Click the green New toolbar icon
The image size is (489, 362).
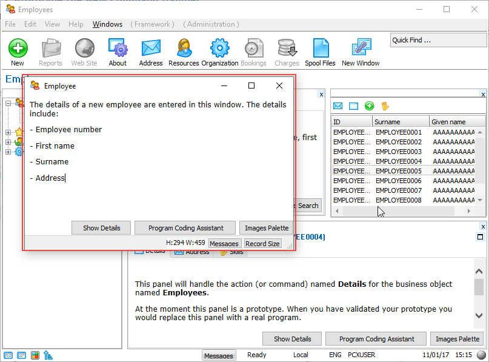click(x=18, y=49)
